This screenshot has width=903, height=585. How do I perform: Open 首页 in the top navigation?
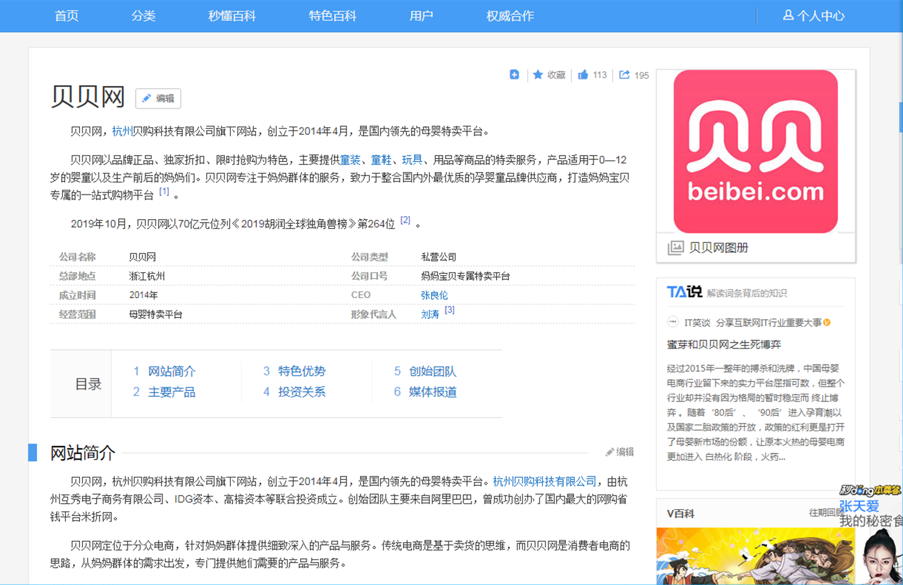(67, 16)
